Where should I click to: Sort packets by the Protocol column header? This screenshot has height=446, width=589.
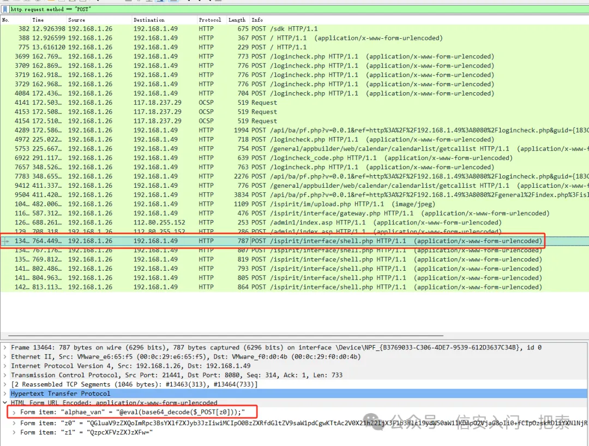click(210, 20)
